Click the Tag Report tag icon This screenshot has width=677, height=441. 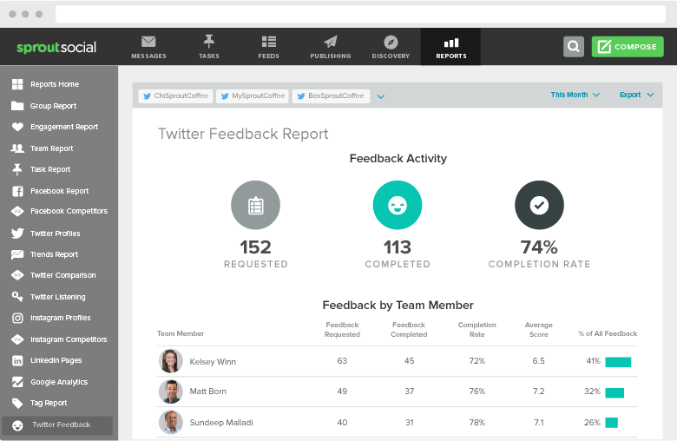17,404
